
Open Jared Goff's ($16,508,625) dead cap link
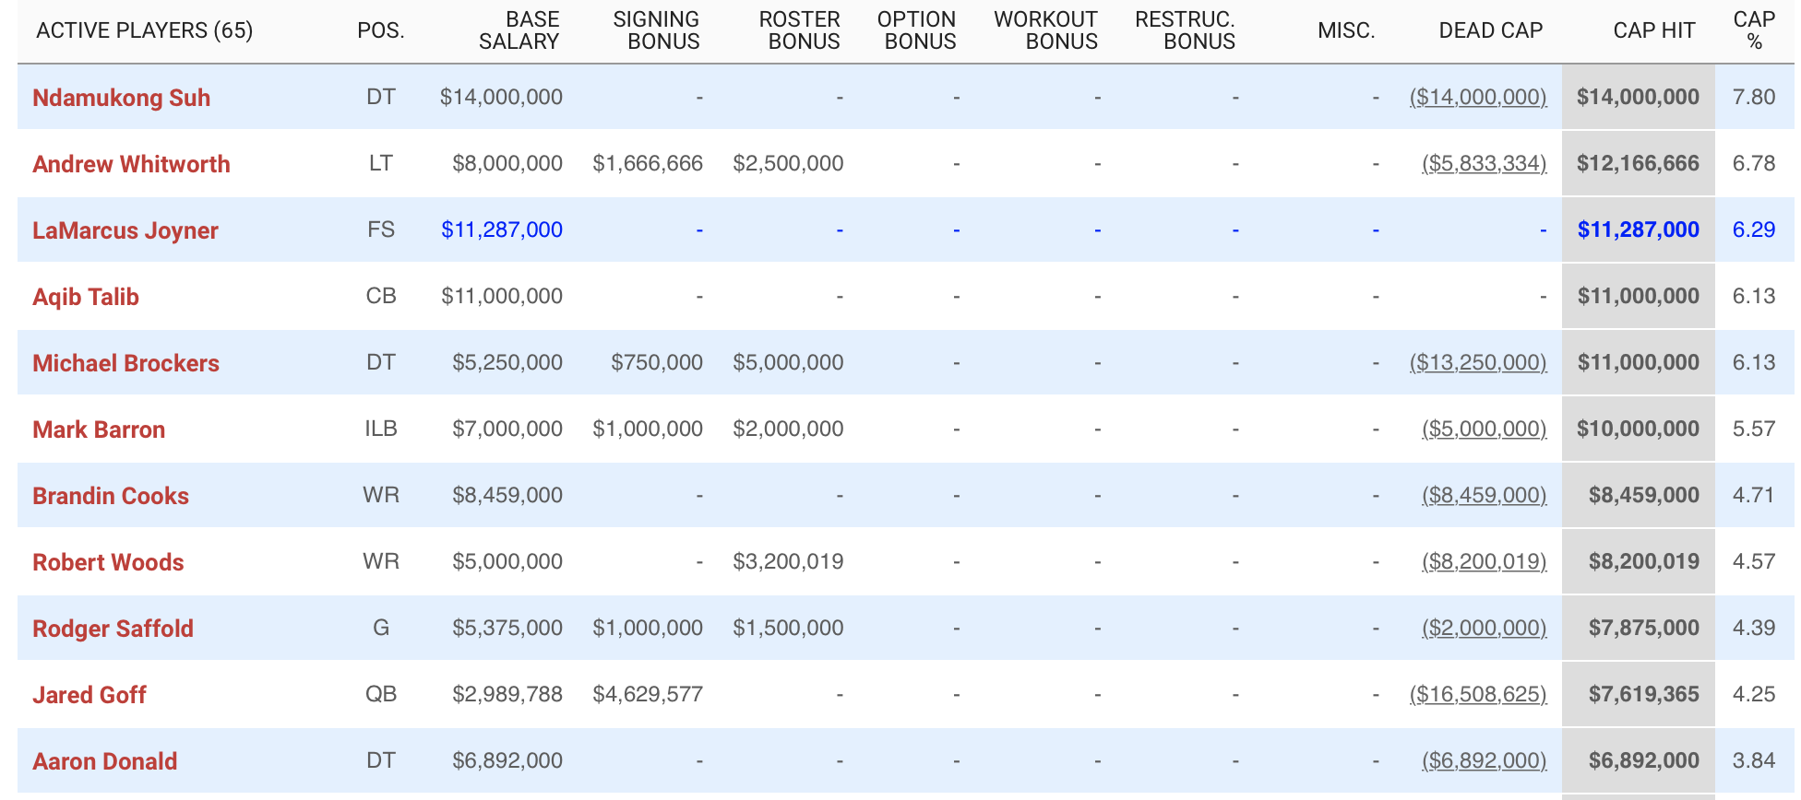pyautogui.click(x=1478, y=694)
